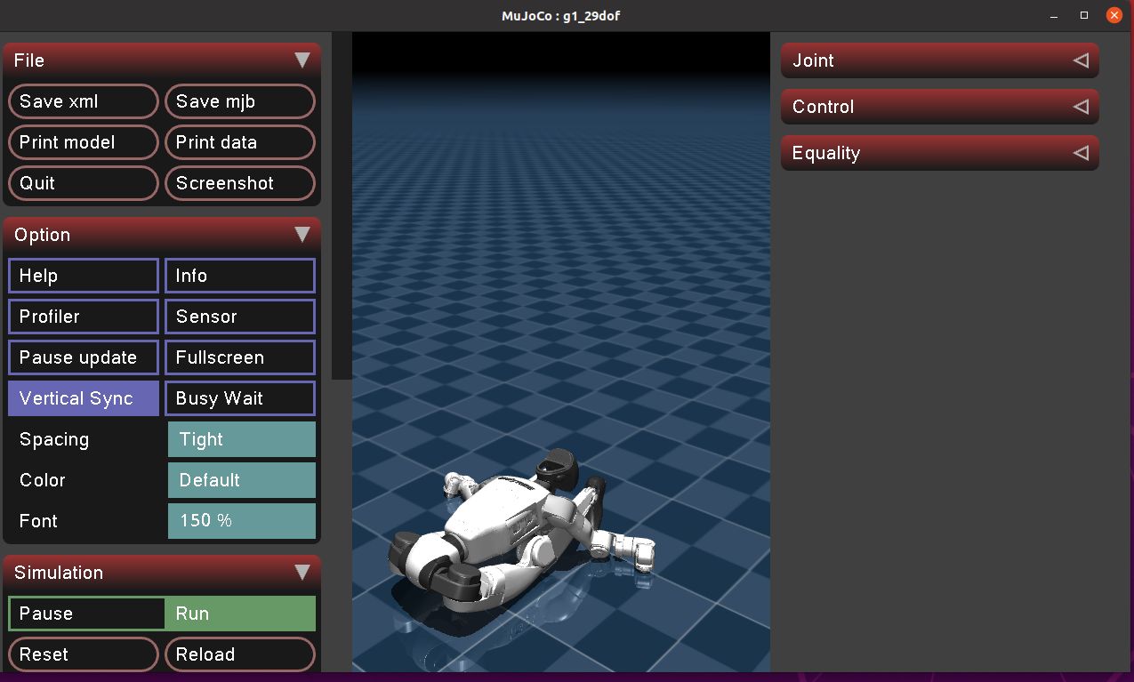
Task: Reload the model
Action: (x=240, y=654)
